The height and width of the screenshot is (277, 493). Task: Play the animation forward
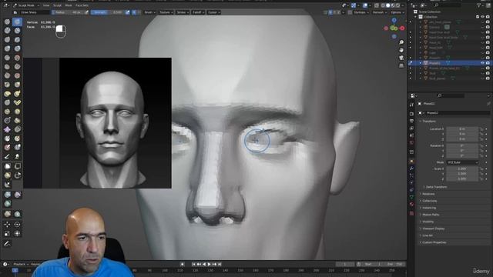pyautogui.click(x=209, y=265)
